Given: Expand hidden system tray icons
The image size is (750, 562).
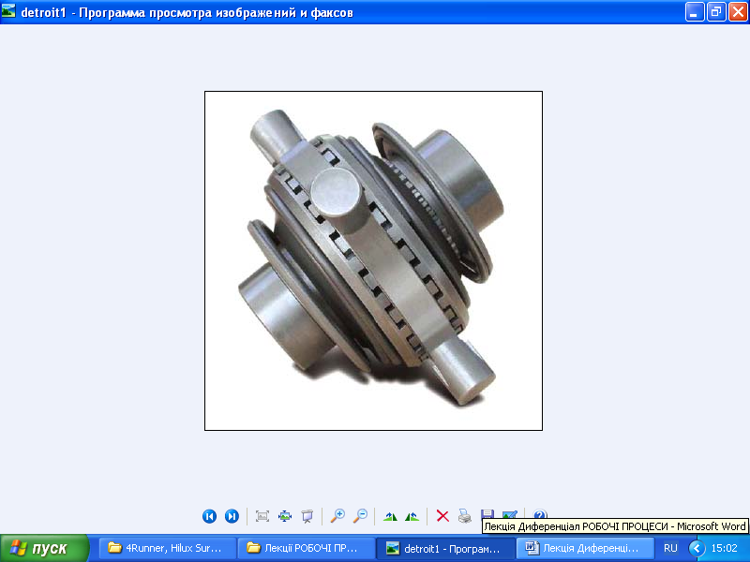Looking at the screenshot, I should click(x=697, y=548).
